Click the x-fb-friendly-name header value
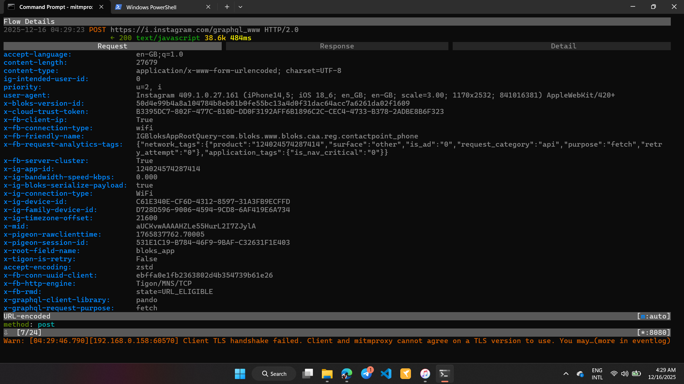The height and width of the screenshot is (384, 684). pyautogui.click(x=277, y=136)
